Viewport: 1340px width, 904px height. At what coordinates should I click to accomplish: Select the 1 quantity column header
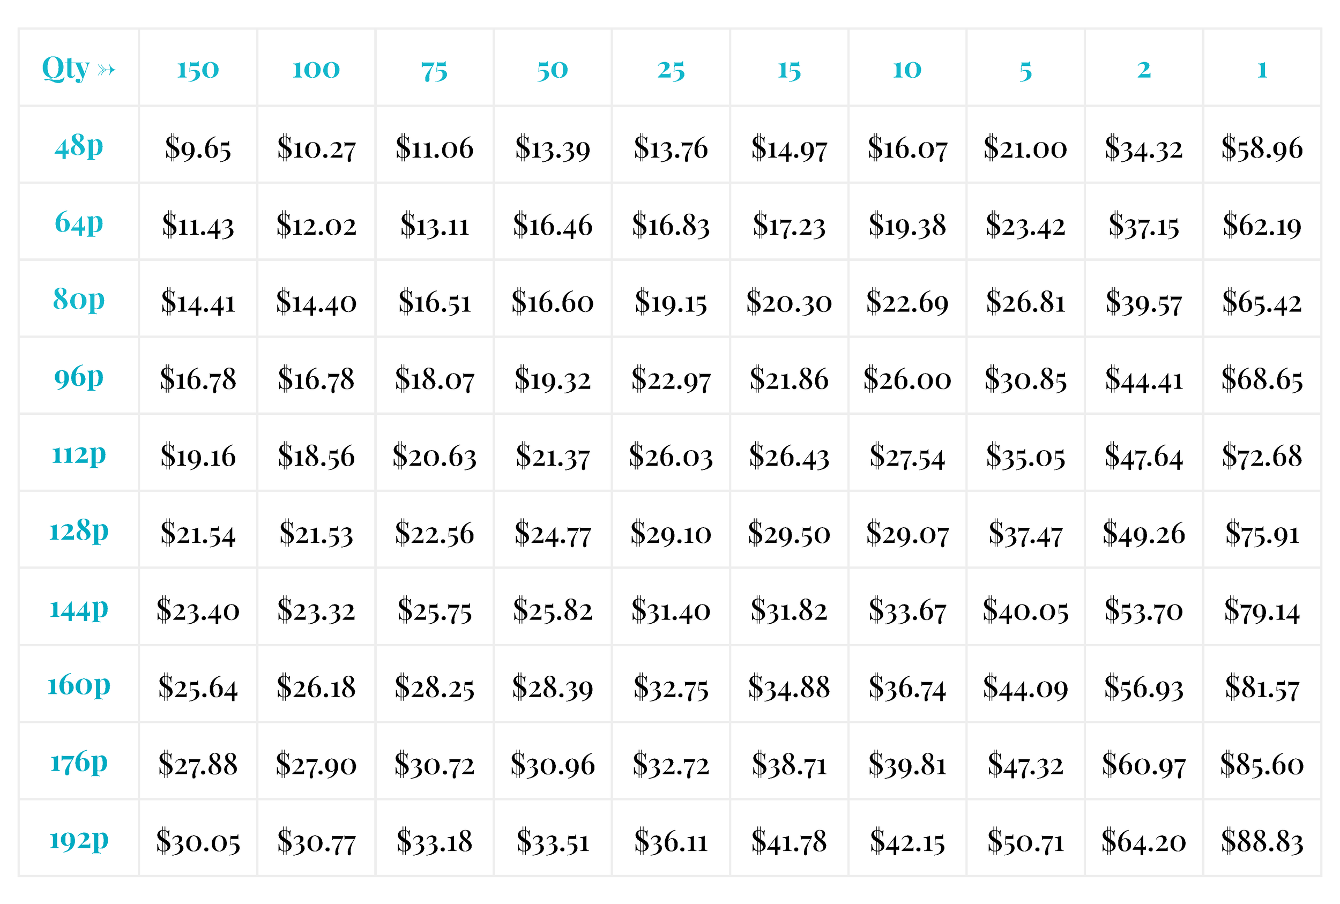[1262, 68]
